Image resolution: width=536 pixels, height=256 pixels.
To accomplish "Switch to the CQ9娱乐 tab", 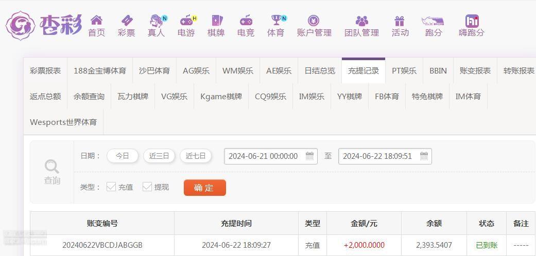I will pos(271,97).
